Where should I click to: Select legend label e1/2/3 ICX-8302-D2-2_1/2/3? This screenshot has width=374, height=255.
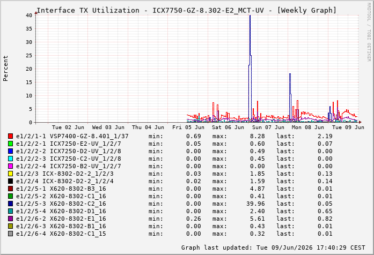click(65, 174)
